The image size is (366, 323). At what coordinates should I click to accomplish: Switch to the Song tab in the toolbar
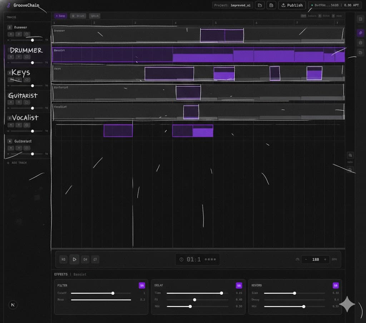pyautogui.click(x=60, y=16)
